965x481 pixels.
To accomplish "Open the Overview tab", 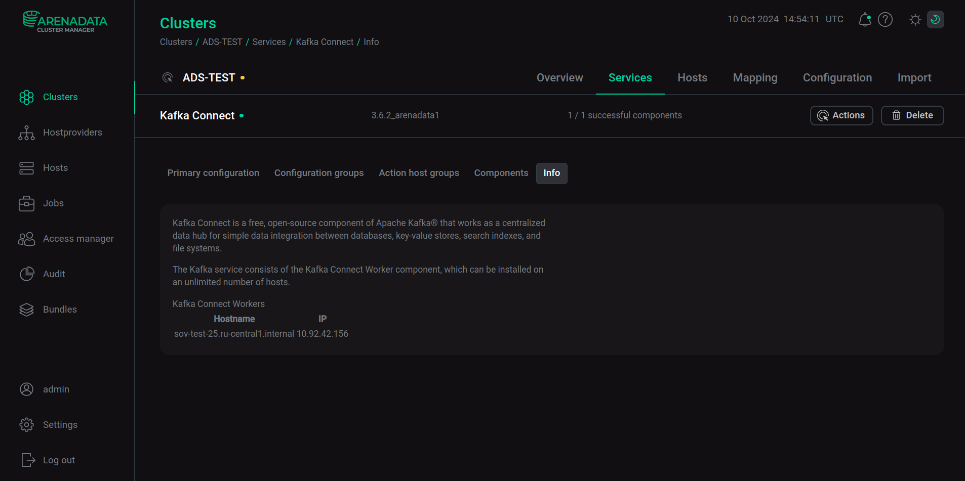I will pos(559,78).
